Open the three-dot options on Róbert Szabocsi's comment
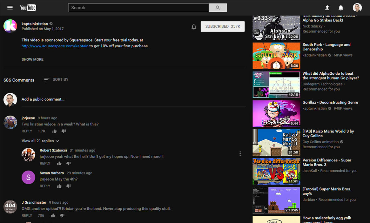The image size is (370, 223). [x=240, y=153]
